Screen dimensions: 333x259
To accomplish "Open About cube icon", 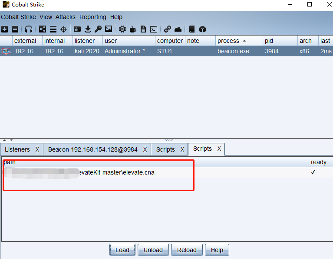I will click(x=202, y=29).
